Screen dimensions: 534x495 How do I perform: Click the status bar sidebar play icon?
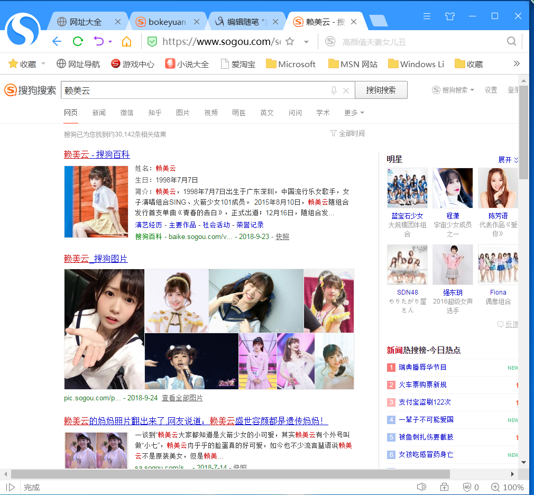[11, 488]
